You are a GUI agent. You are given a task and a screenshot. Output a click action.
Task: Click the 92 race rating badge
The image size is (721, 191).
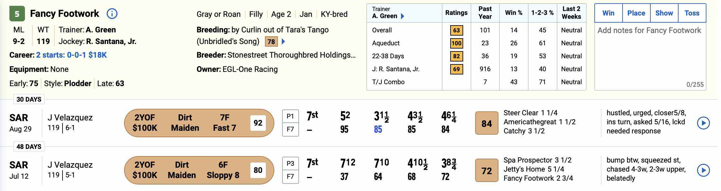click(x=258, y=123)
